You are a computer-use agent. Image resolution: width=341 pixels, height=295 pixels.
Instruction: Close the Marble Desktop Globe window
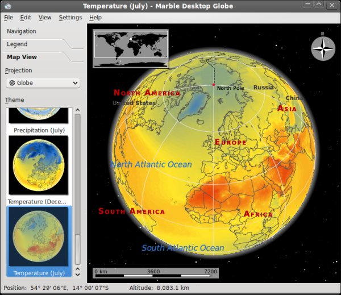(332, 5)
